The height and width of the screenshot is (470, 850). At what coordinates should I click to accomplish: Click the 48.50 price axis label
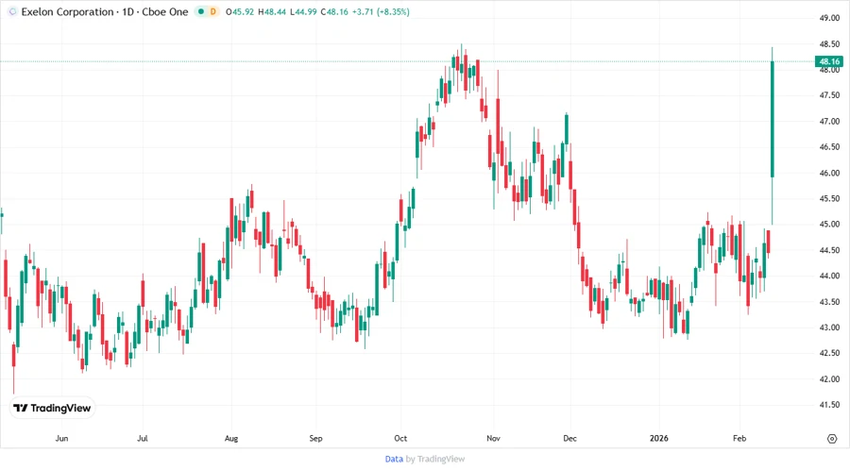(829, 43)
